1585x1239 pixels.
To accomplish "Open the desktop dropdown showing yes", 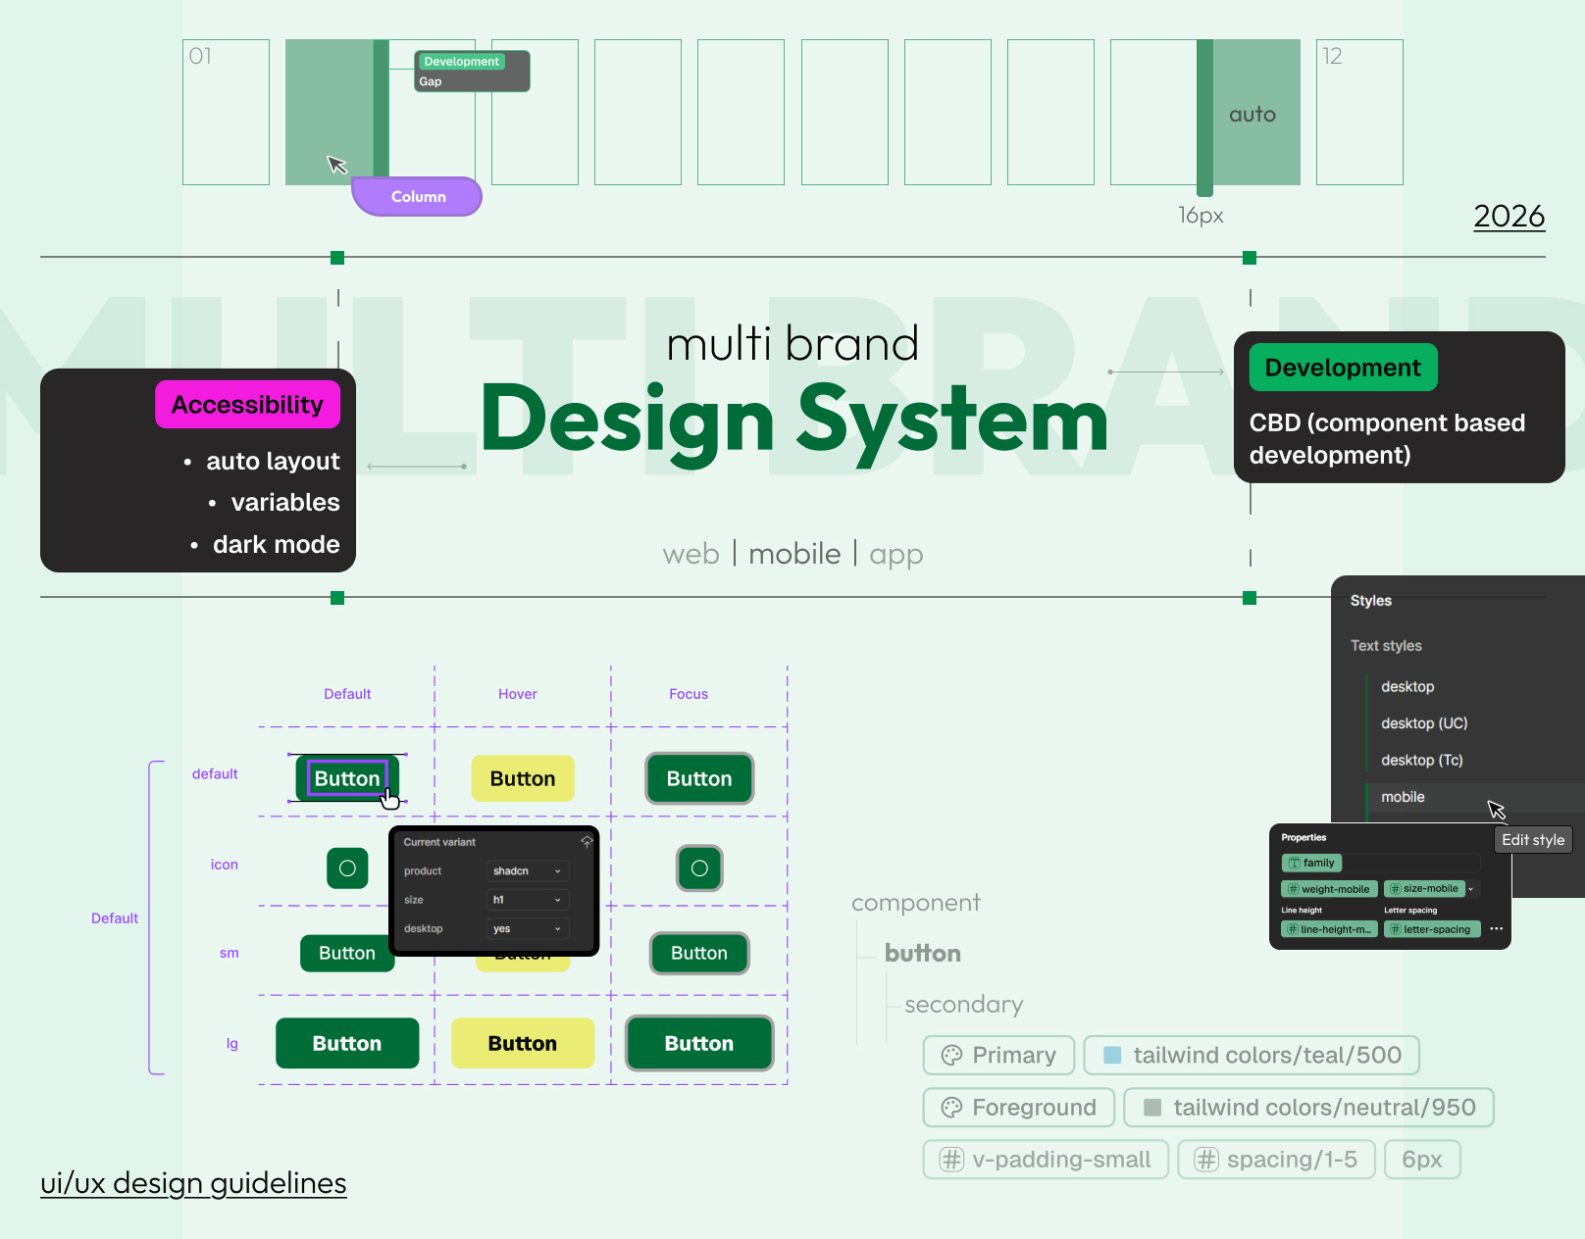I will [528, 928].
